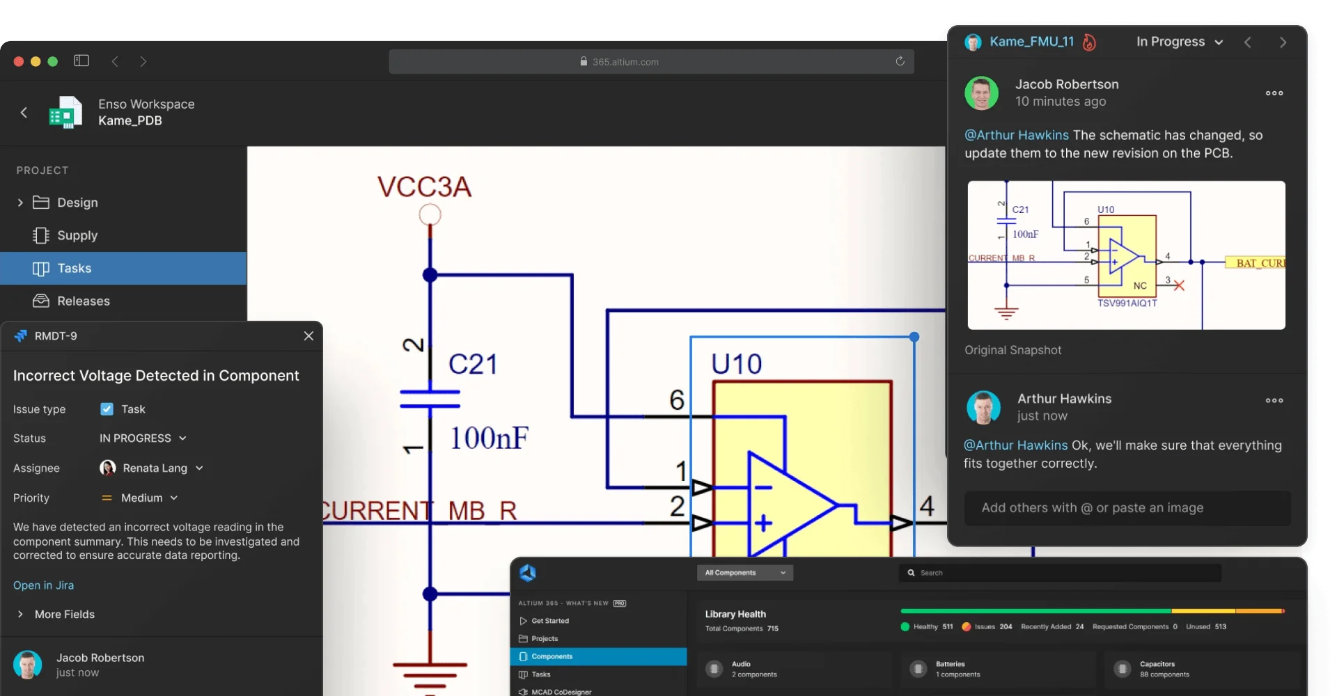Go to previous comment thread arrow

click(1248, 42)
